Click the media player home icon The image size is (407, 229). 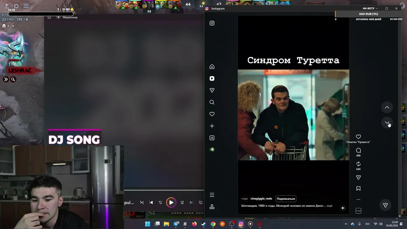pyautogui.click(x=49, y=17)
